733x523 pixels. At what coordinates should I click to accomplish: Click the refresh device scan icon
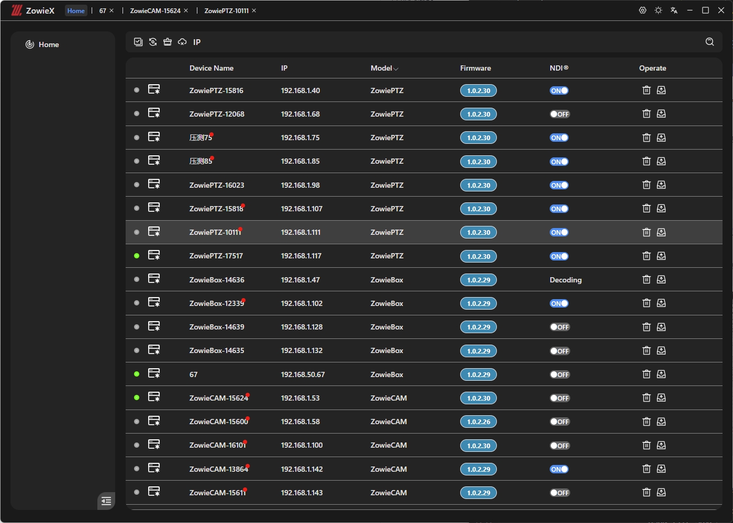pyautogui.click(x=153, y=42)
